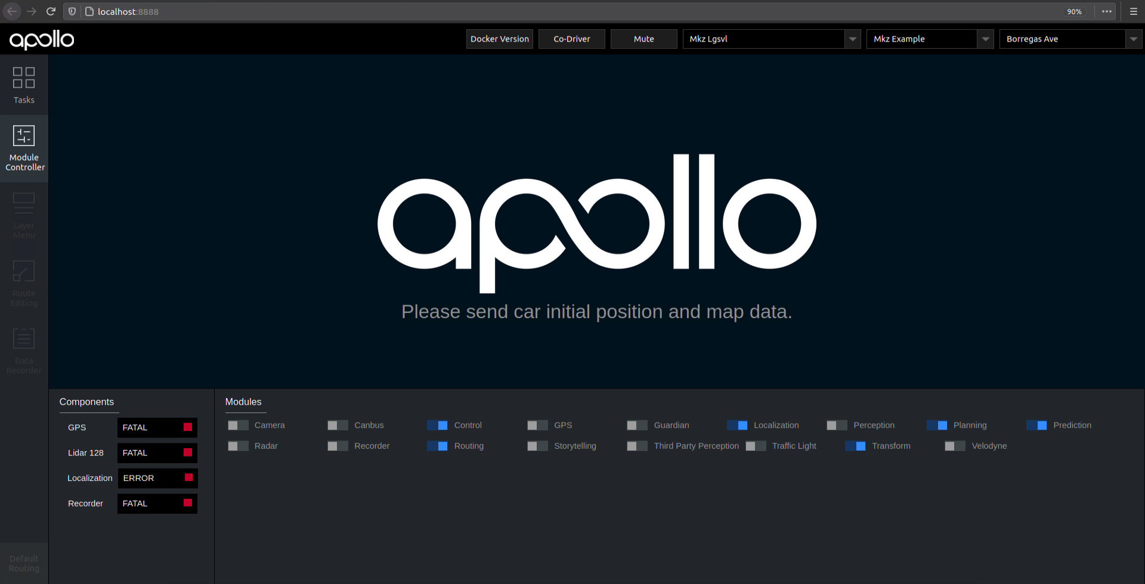Click the Modules panel heading

coord(243,402)
